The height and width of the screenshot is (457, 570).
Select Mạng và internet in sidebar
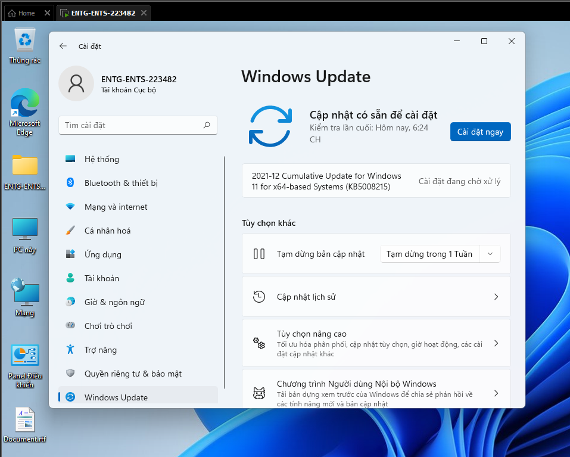coord(138,207)
